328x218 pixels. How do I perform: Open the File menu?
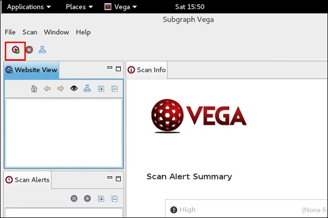pos(10,32)
